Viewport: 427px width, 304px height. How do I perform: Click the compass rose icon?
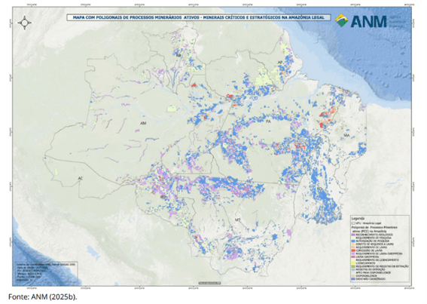(25, 23)
